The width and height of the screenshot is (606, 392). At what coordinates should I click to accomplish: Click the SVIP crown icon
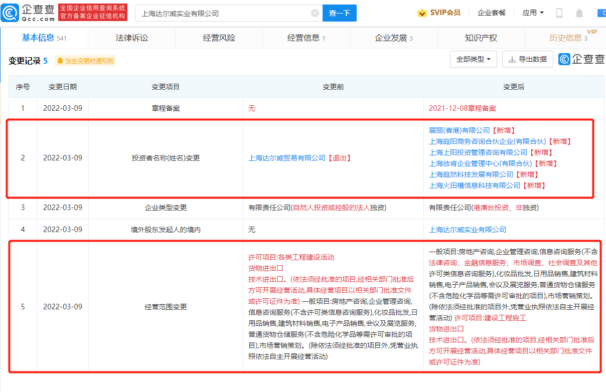pos(422,13)
